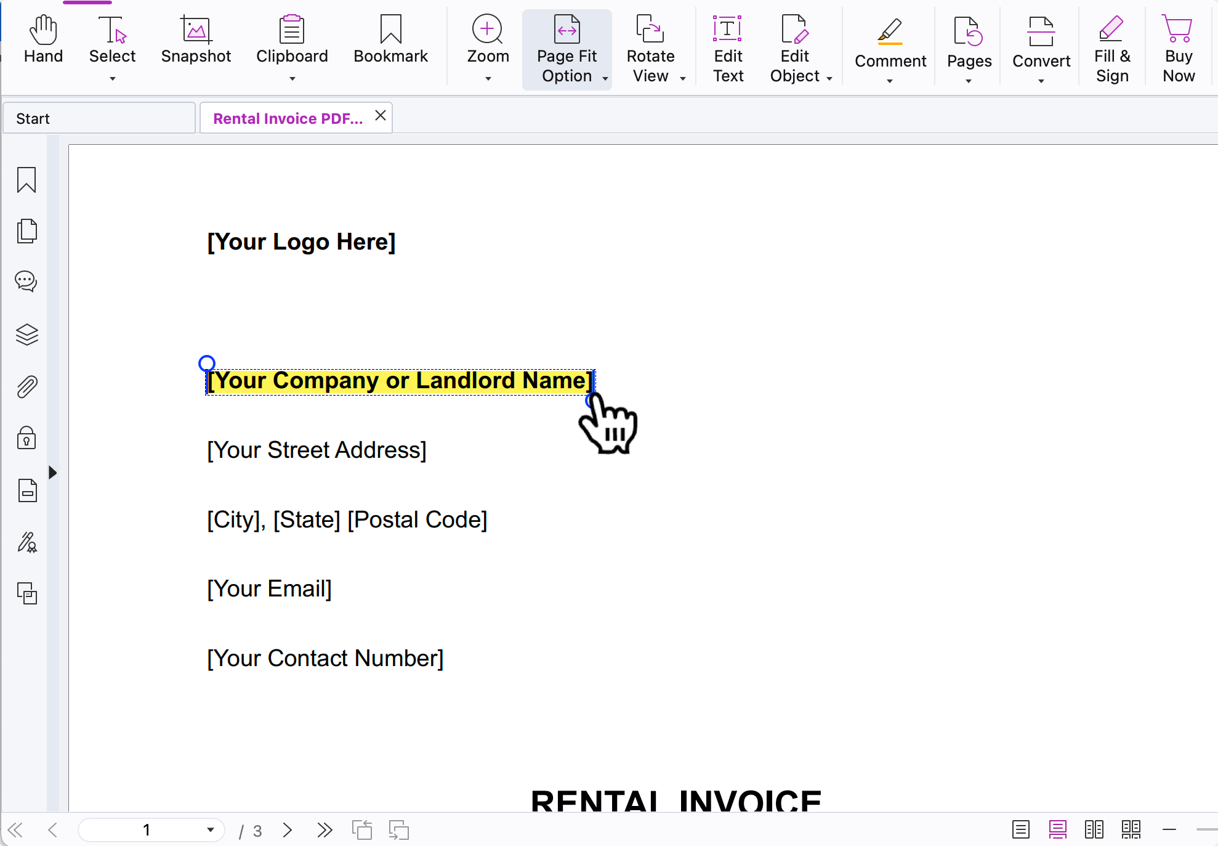1218x846 pixels.
Task: Enable the two-page facing view
Action: click(1094, 830)
